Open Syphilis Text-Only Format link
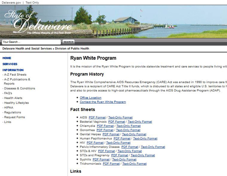 [124, 159]
